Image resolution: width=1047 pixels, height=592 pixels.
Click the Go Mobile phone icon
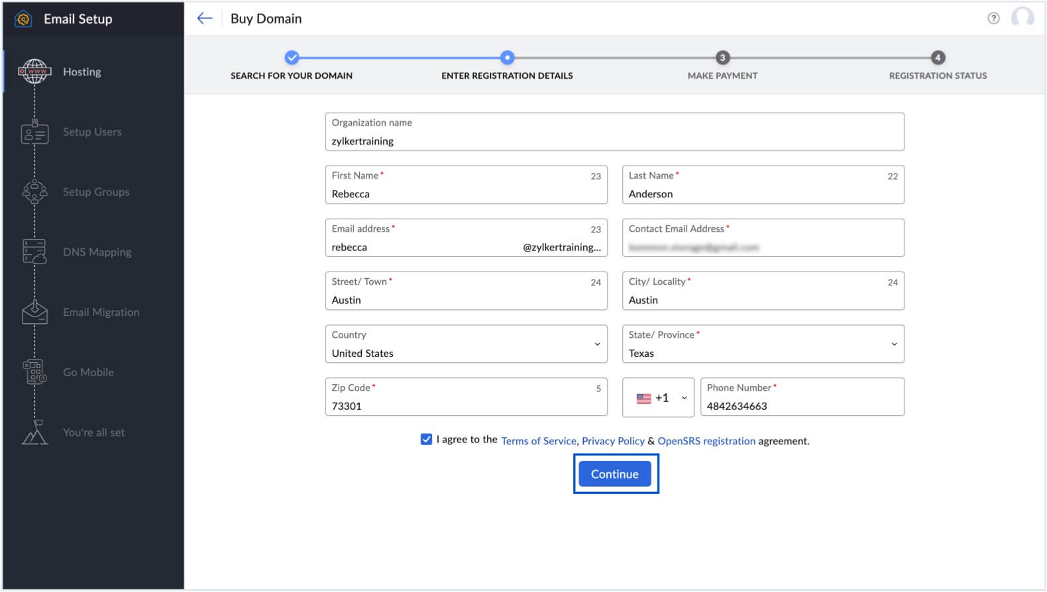[34, 372]
